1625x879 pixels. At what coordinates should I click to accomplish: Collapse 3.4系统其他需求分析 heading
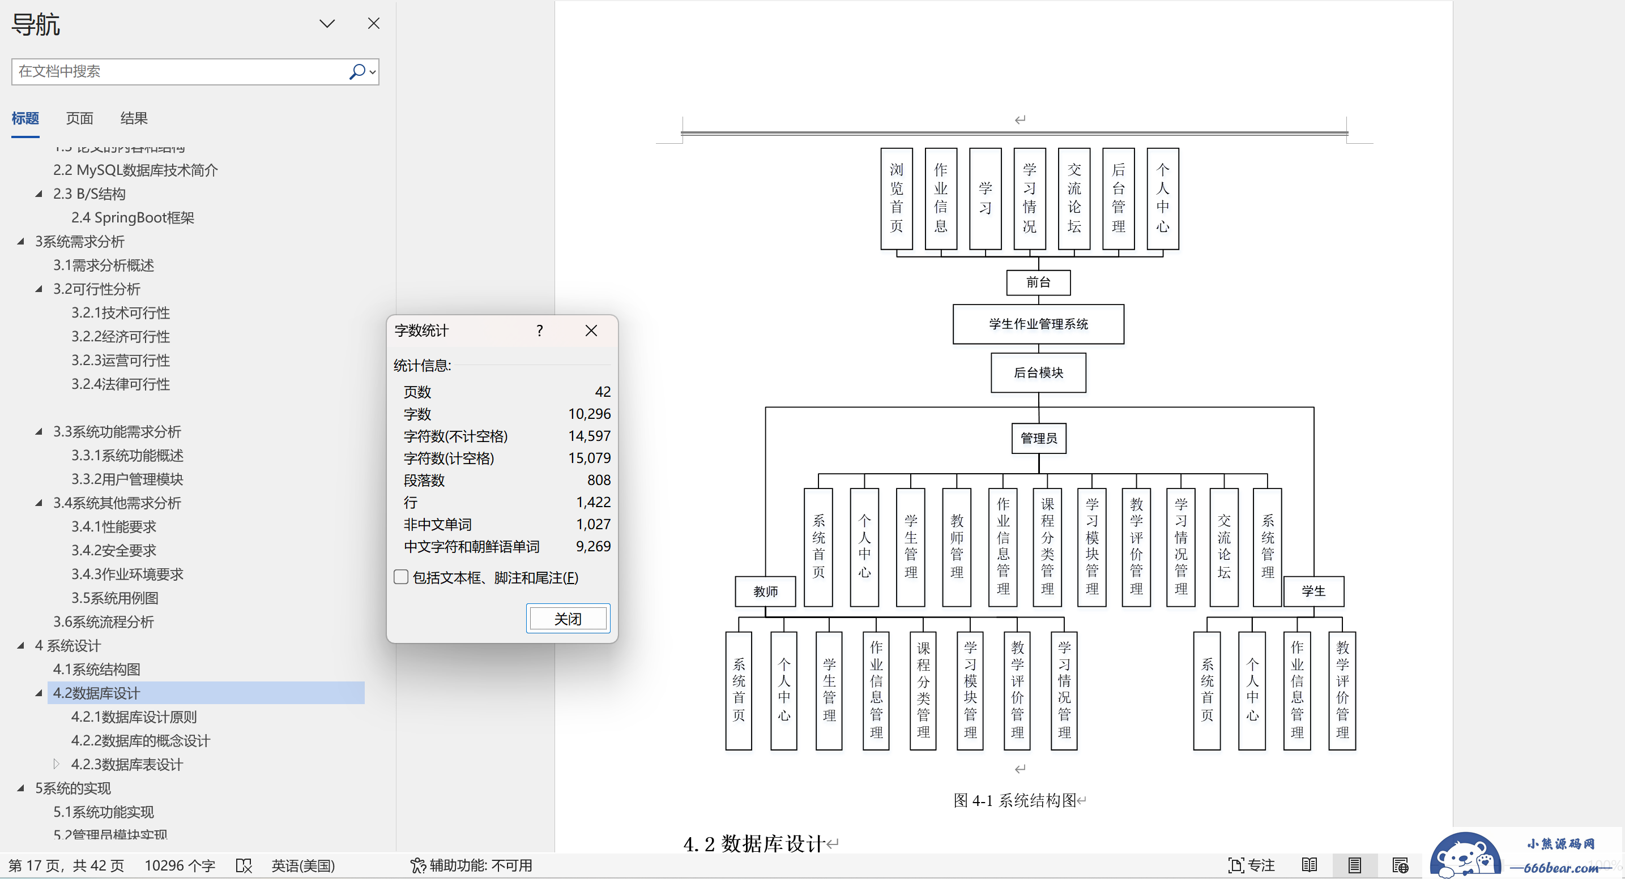tap(39, 503)
